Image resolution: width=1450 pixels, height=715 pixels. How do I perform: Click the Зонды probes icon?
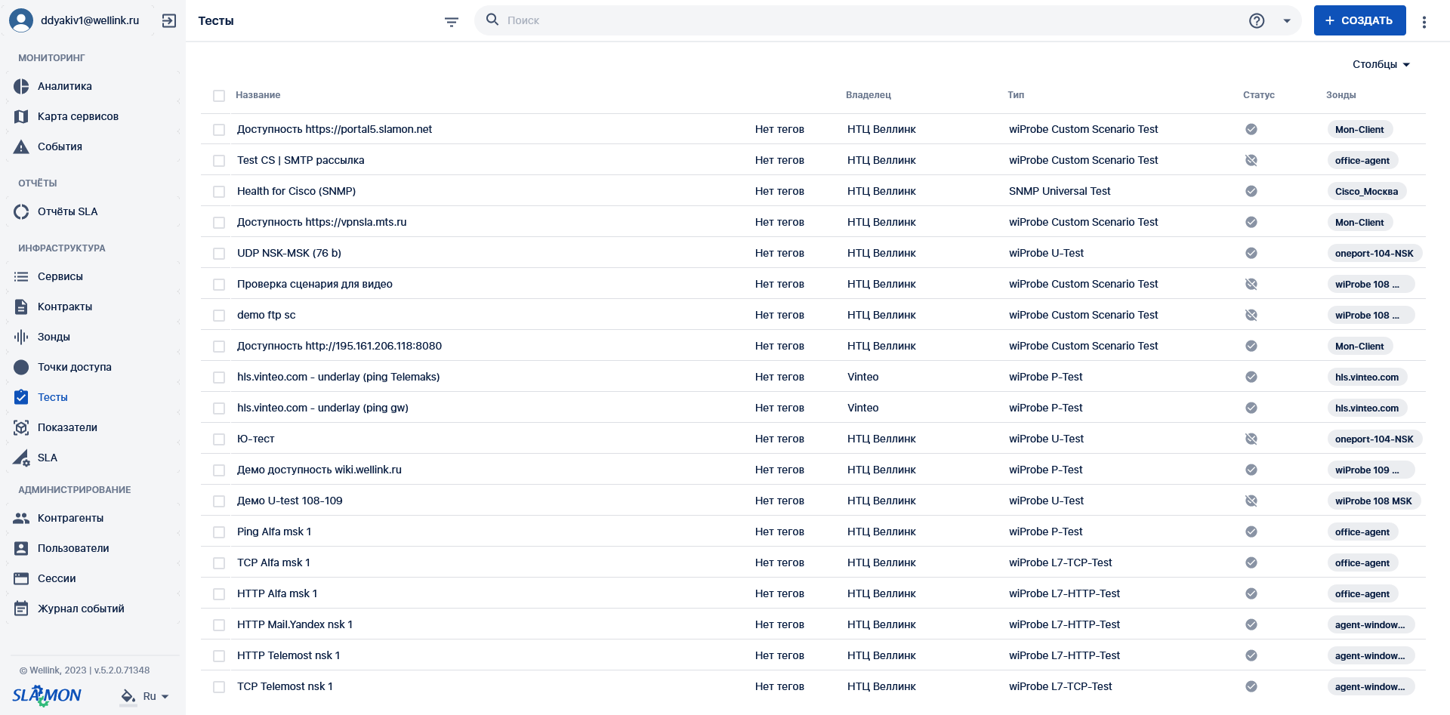point(21,337)
